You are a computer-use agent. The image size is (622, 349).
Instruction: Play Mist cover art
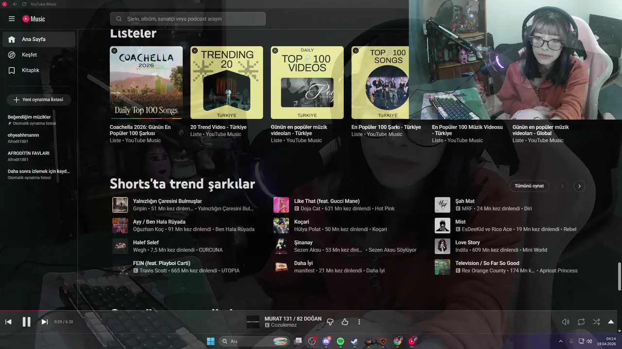coord(443,225)
